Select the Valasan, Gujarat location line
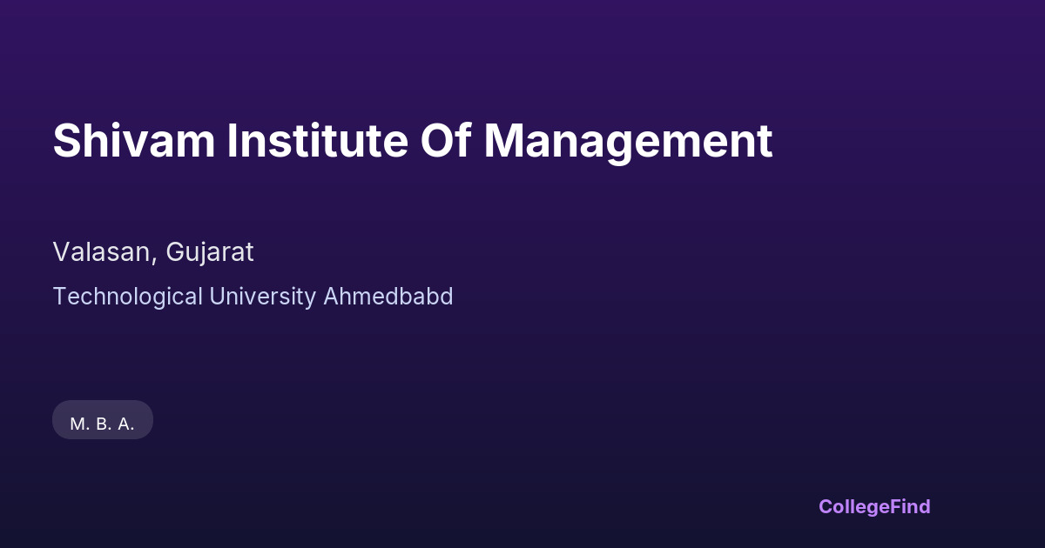Image resolution: width=1045 pixels, height=548 pixels. coord(153,252)
